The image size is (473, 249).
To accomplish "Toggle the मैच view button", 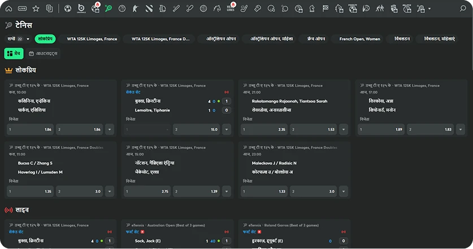I will click(x=14, y=53).
